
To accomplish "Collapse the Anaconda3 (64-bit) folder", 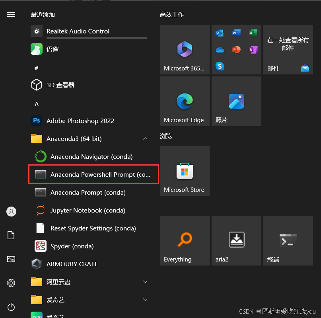I will (x=145, y=139).
